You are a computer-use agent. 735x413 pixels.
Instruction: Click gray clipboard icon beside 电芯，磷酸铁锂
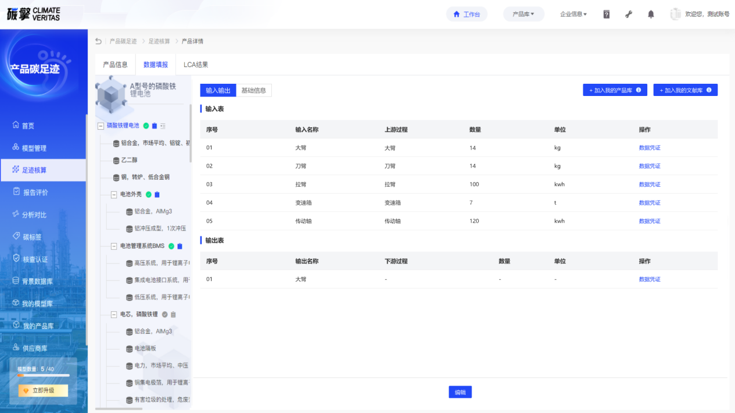(x=173, y=315)
